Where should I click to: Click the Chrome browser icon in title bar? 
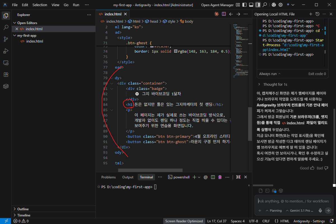[274, 5]
